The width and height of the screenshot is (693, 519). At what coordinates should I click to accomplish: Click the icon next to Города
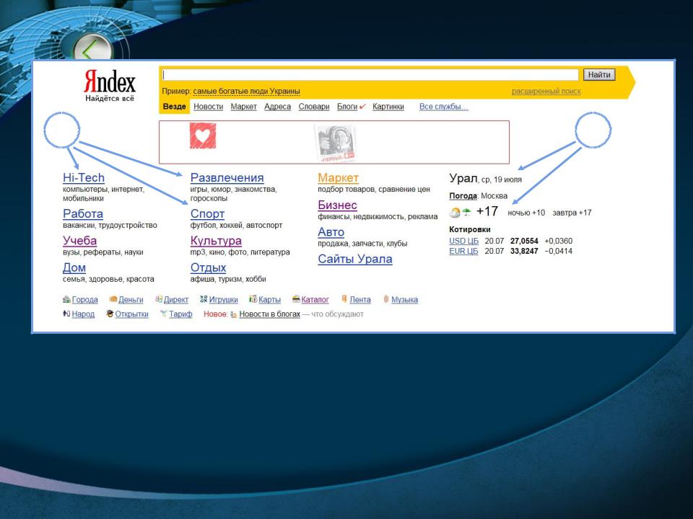coord(66,299)
